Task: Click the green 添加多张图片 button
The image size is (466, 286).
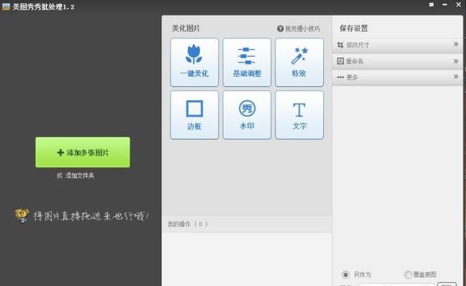Action: point(83,153)
